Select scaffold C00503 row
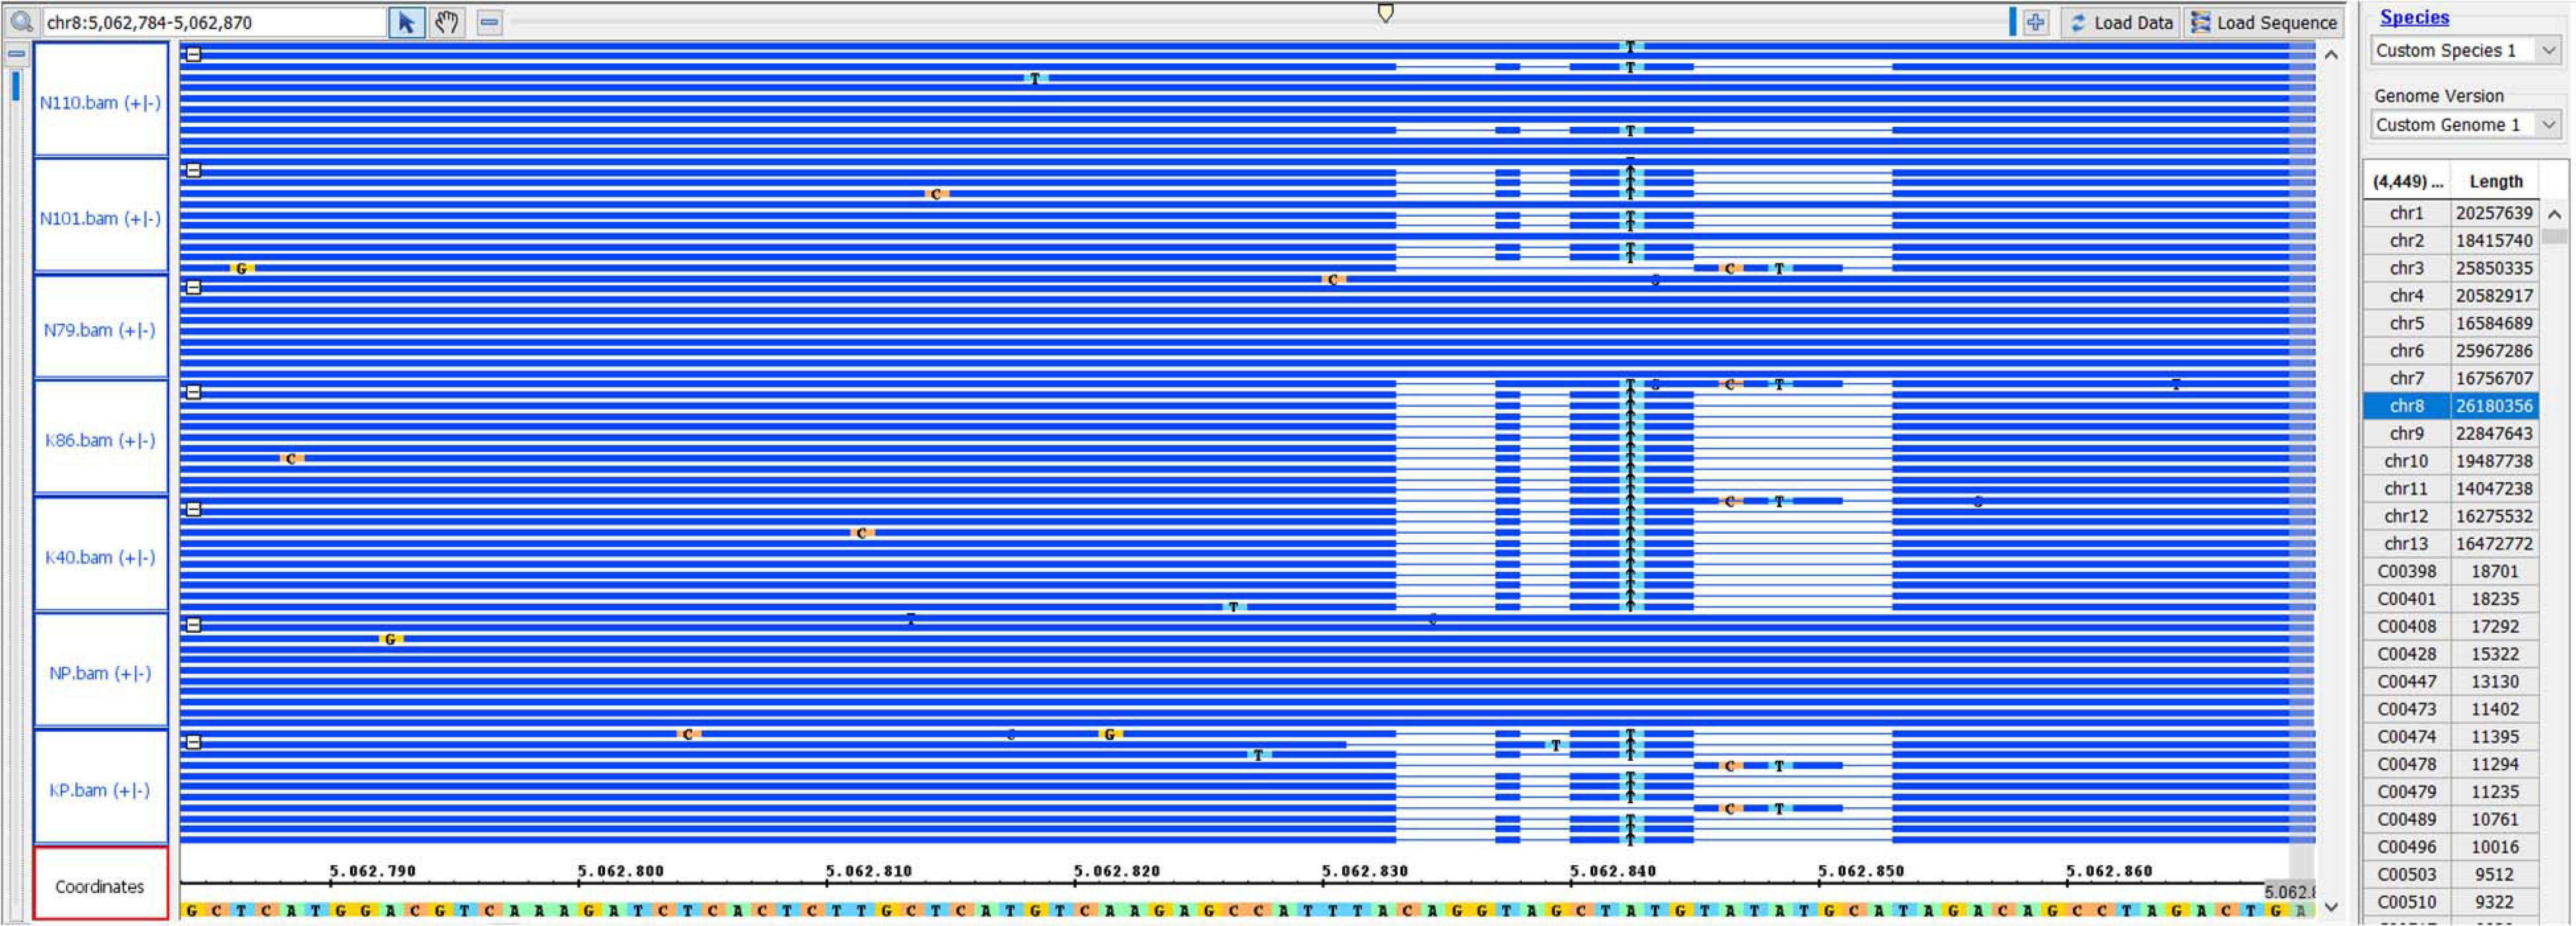Viewport: 2576px width, 926px height. [2451, 874]
